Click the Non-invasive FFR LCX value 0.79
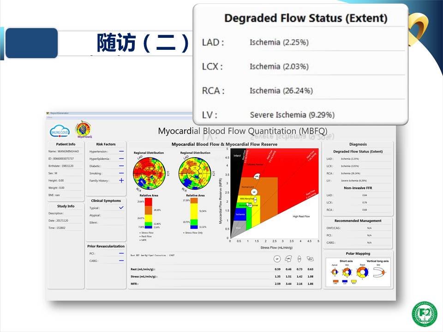Image resolution: width=443 pixels, height=332 pixels. [365, 203]
